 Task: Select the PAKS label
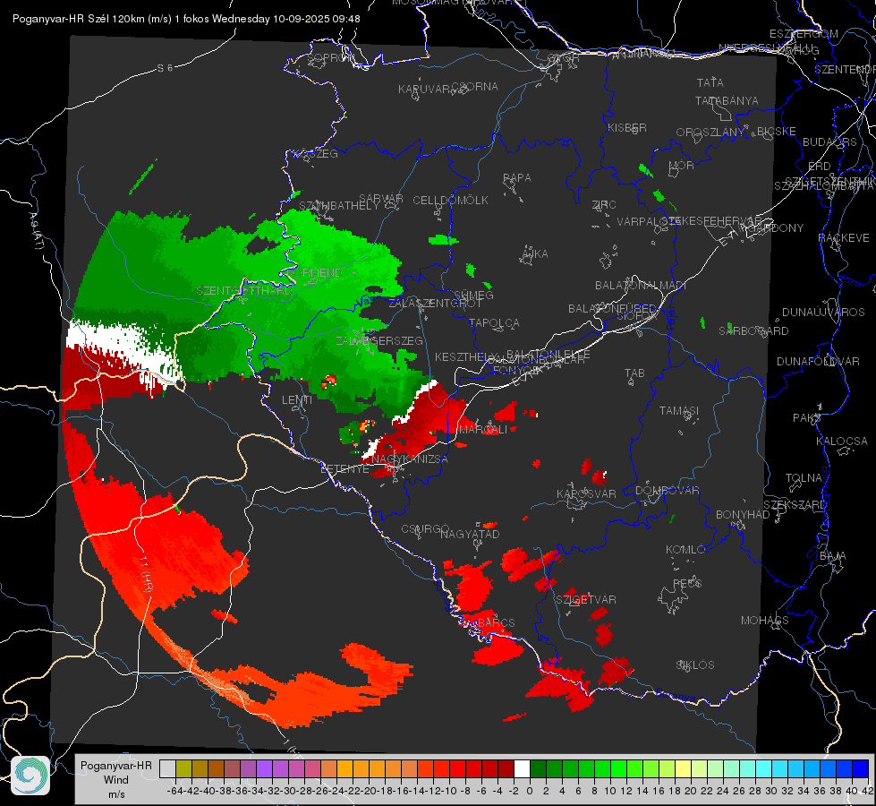[x=807, y=418]
